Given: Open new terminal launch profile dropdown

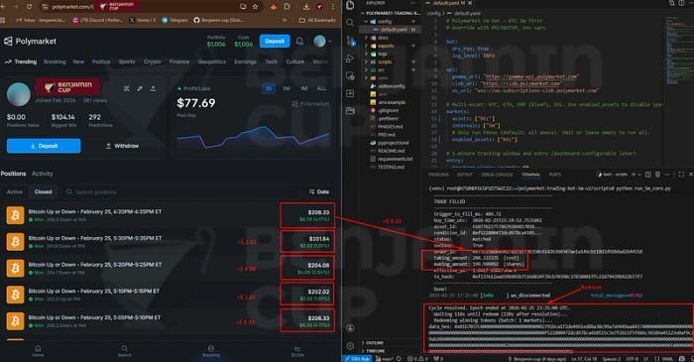Looking at the screenshot, I should (x=639, y=175).
